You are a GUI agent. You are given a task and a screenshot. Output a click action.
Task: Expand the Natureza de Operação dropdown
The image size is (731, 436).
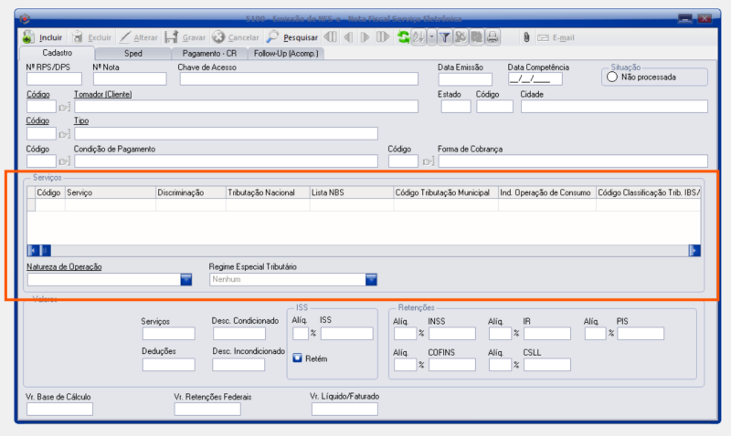(185, 280)
